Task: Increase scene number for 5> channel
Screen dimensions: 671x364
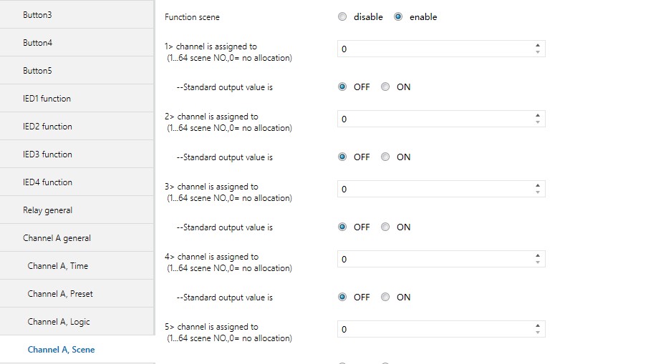Action: tap(538, 326)
